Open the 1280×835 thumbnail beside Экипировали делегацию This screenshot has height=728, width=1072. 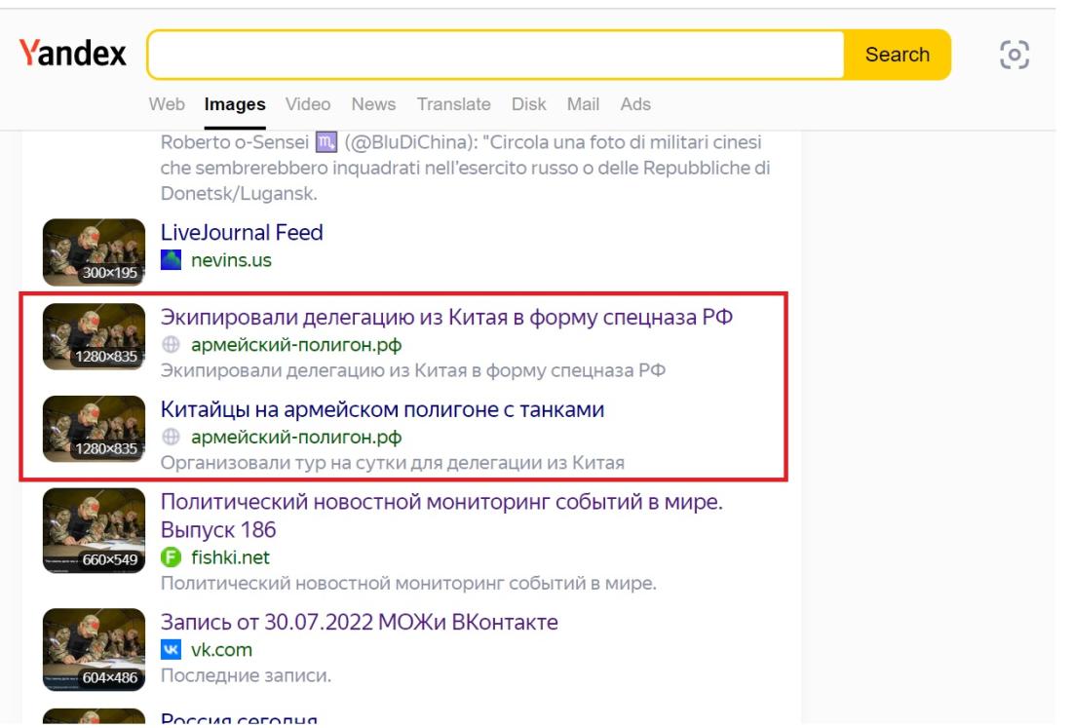(x=94, y=336)
